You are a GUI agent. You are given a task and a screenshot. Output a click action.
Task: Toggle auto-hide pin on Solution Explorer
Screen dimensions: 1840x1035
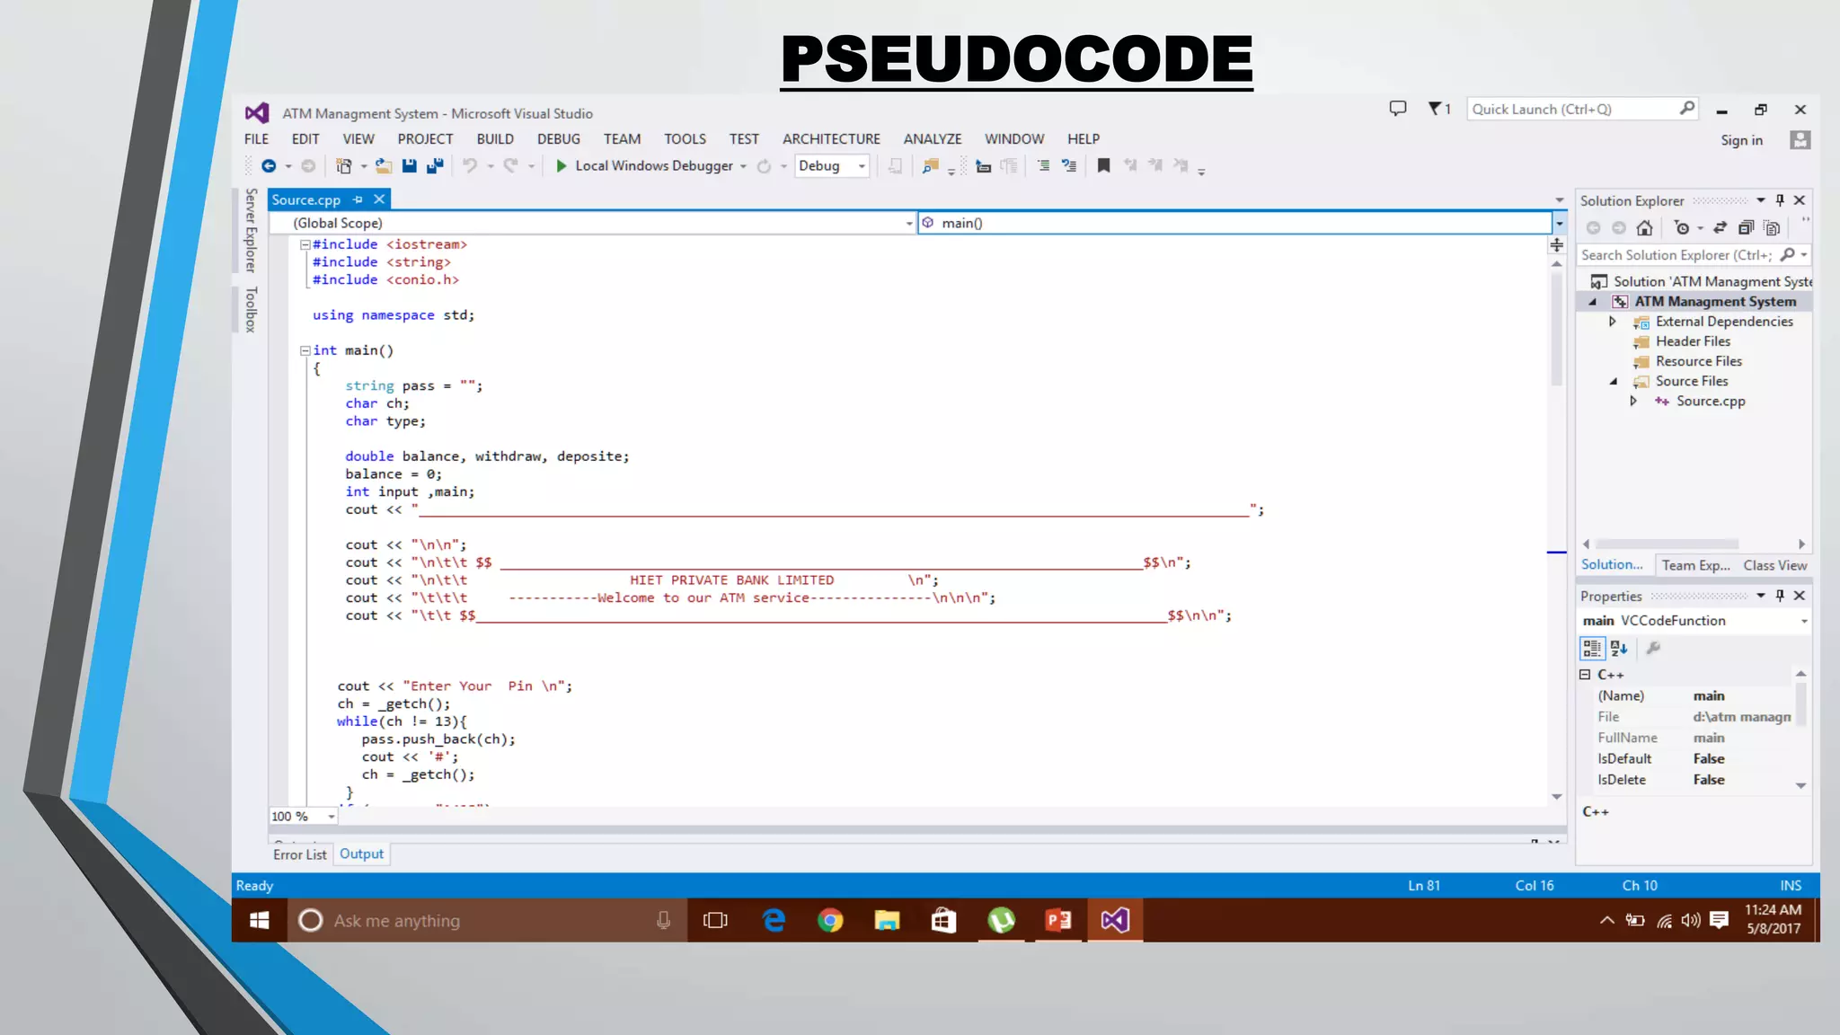tap(1780, 200)
